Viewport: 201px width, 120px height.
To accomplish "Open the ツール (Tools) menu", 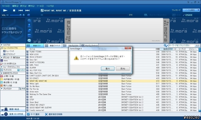I will pos(40,6).
